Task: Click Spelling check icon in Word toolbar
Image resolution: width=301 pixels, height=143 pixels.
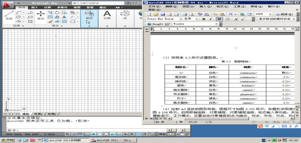Action: tap(200, 14)
